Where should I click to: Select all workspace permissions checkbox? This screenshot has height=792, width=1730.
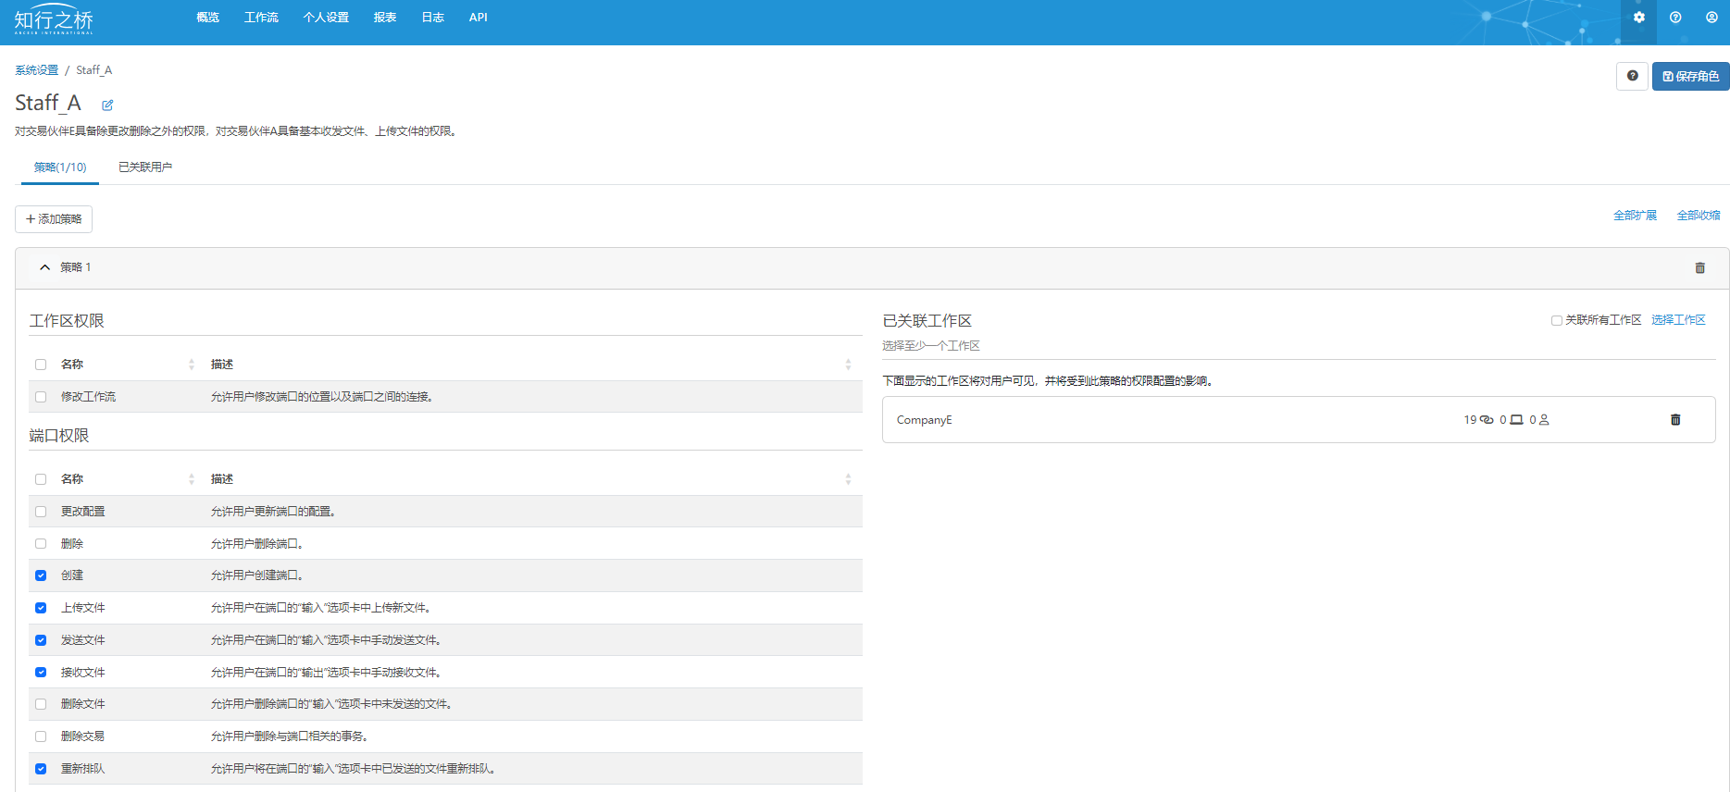41,365
